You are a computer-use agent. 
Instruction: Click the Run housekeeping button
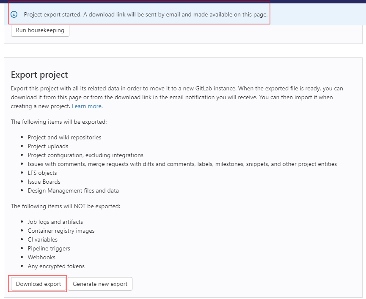click(40, 30)
